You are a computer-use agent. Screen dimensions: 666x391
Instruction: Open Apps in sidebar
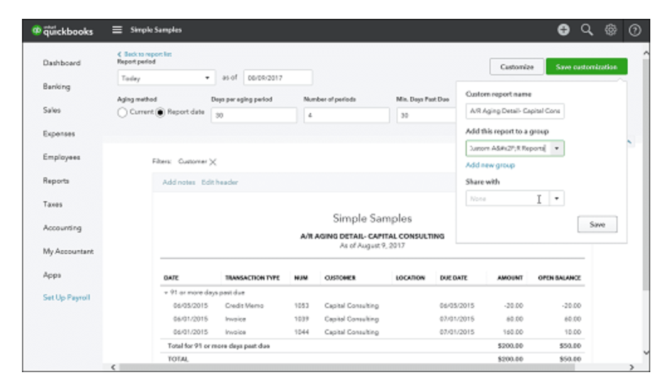52,275
